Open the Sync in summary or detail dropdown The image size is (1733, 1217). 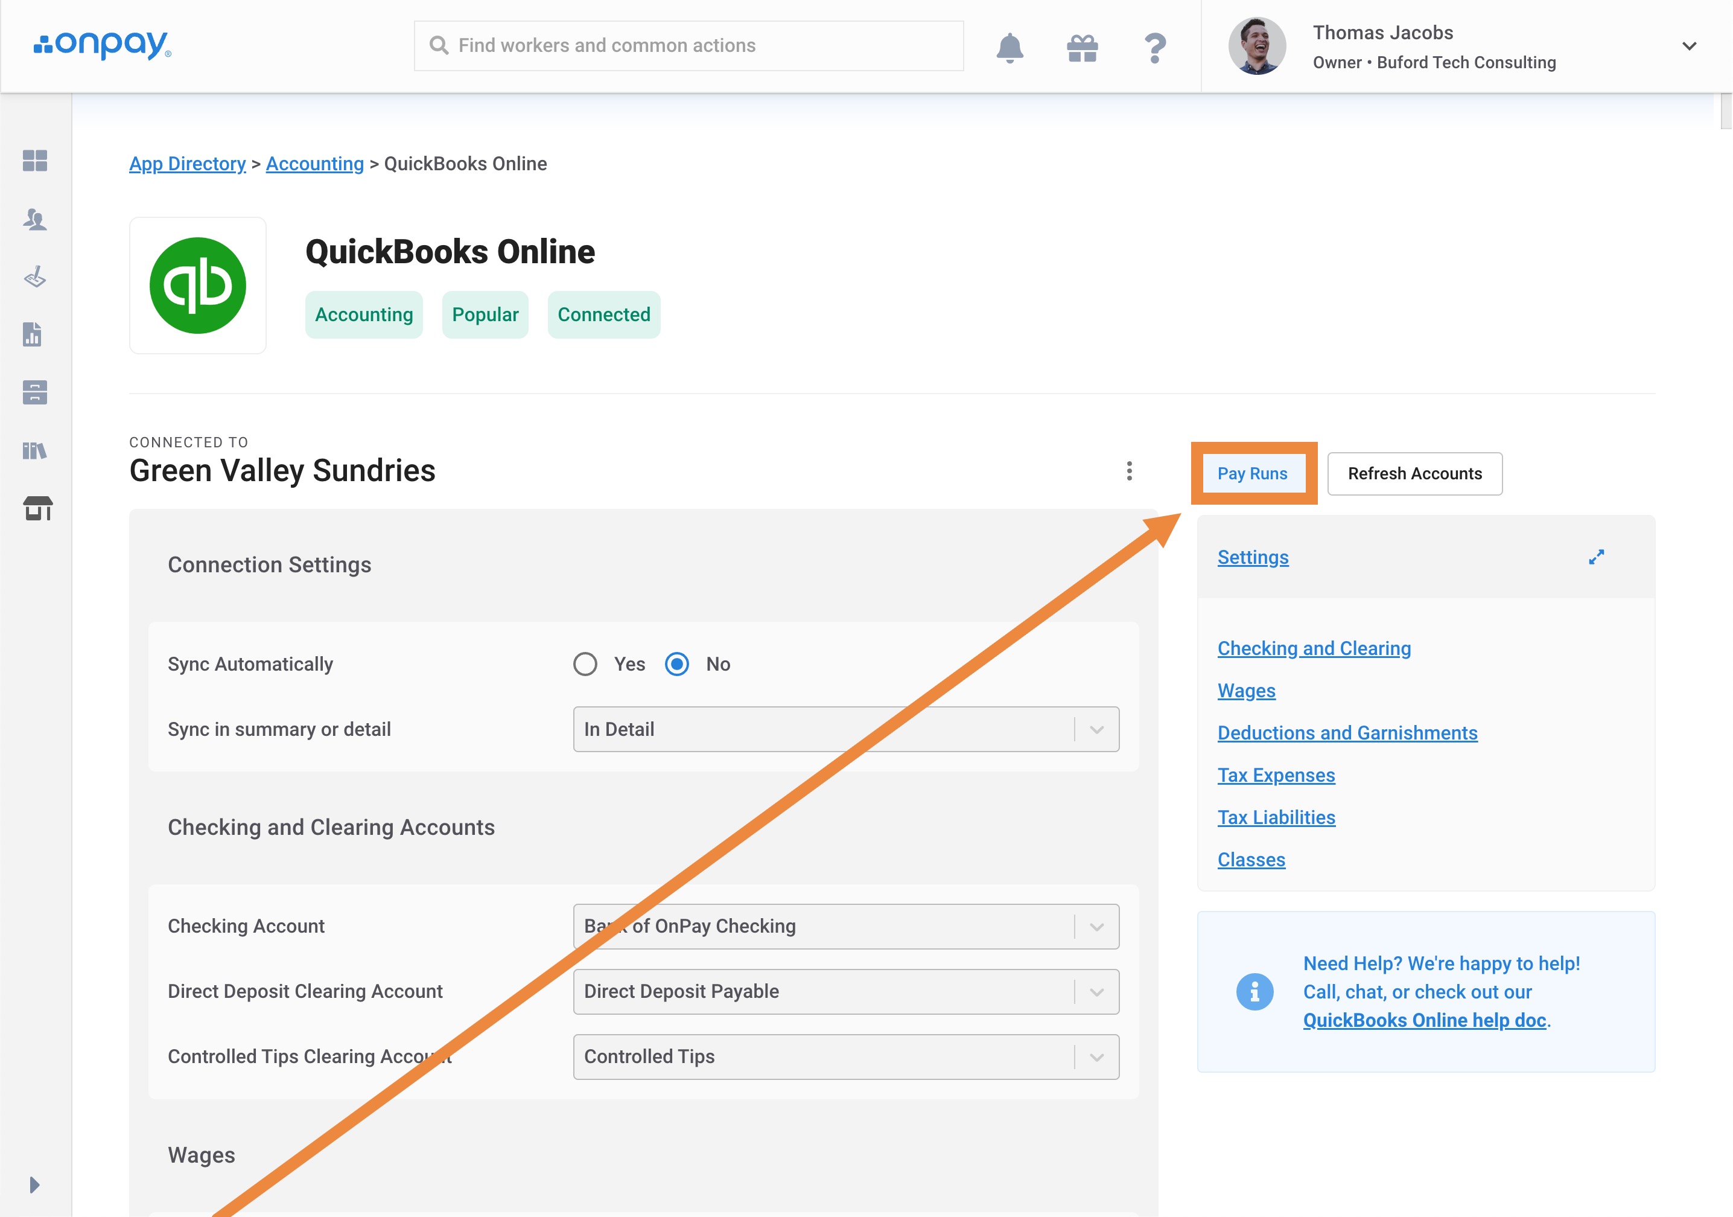pyautogui.click(x=846, y=729)
